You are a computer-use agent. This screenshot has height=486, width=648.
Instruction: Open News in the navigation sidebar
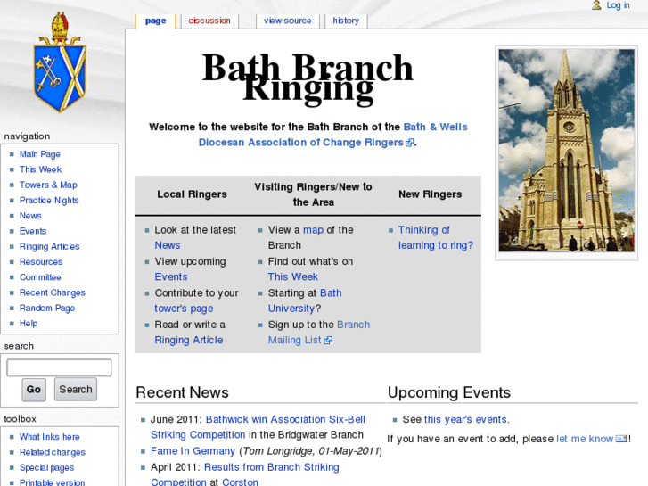click(x=30, y=216)
